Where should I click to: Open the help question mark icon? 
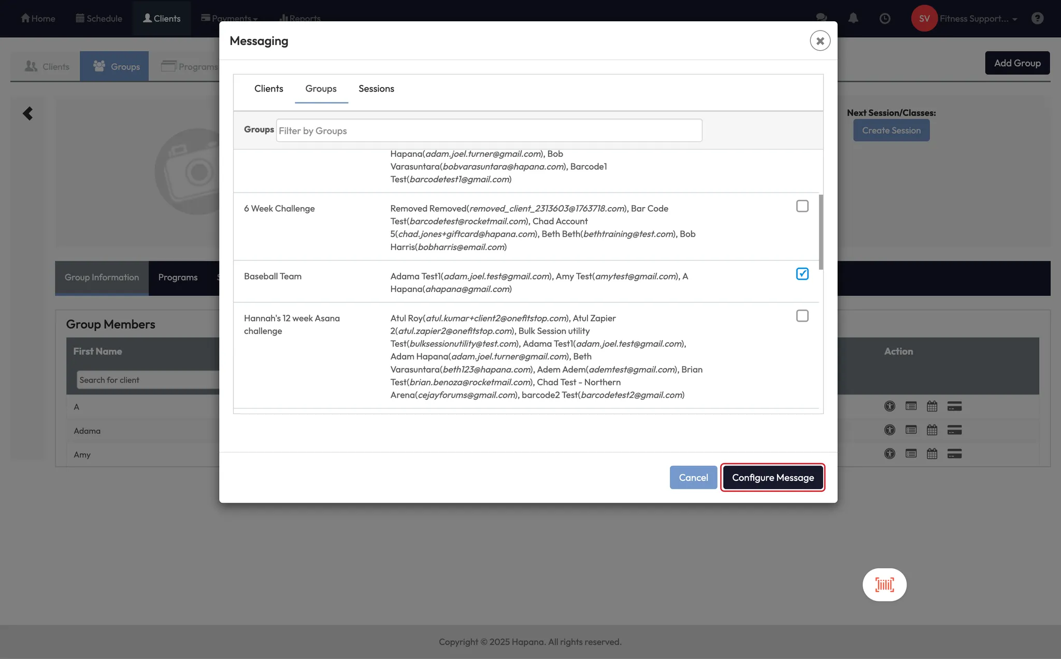pyautogui.click(x=1037, y=19)
